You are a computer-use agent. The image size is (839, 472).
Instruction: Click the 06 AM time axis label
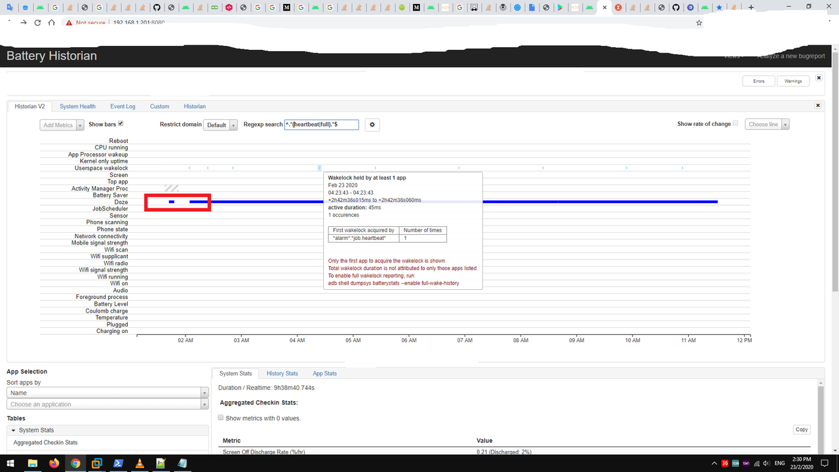[409, 341]
